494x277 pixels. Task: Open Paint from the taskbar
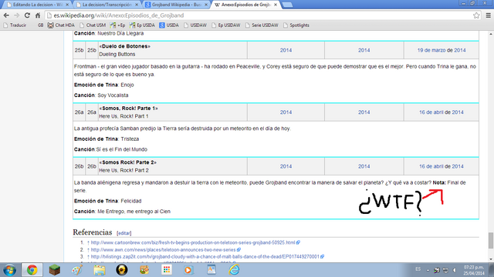(x=77, y=270)
